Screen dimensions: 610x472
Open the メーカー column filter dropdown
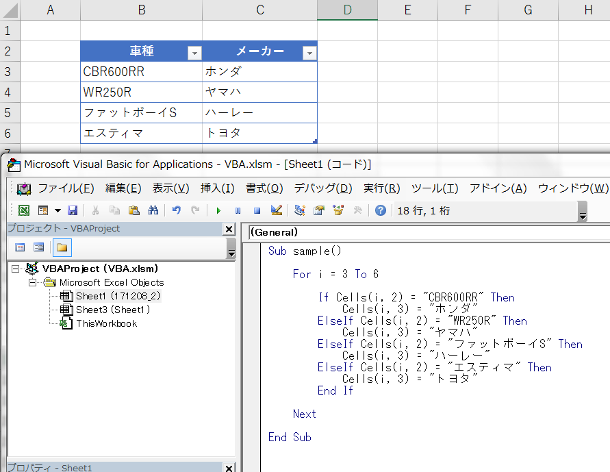(x=309, y=53)
